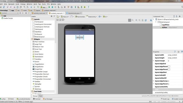The image size is (183, 103).
Task: Click the Sync project icon in toolbar
Action: tap(4, 7)
